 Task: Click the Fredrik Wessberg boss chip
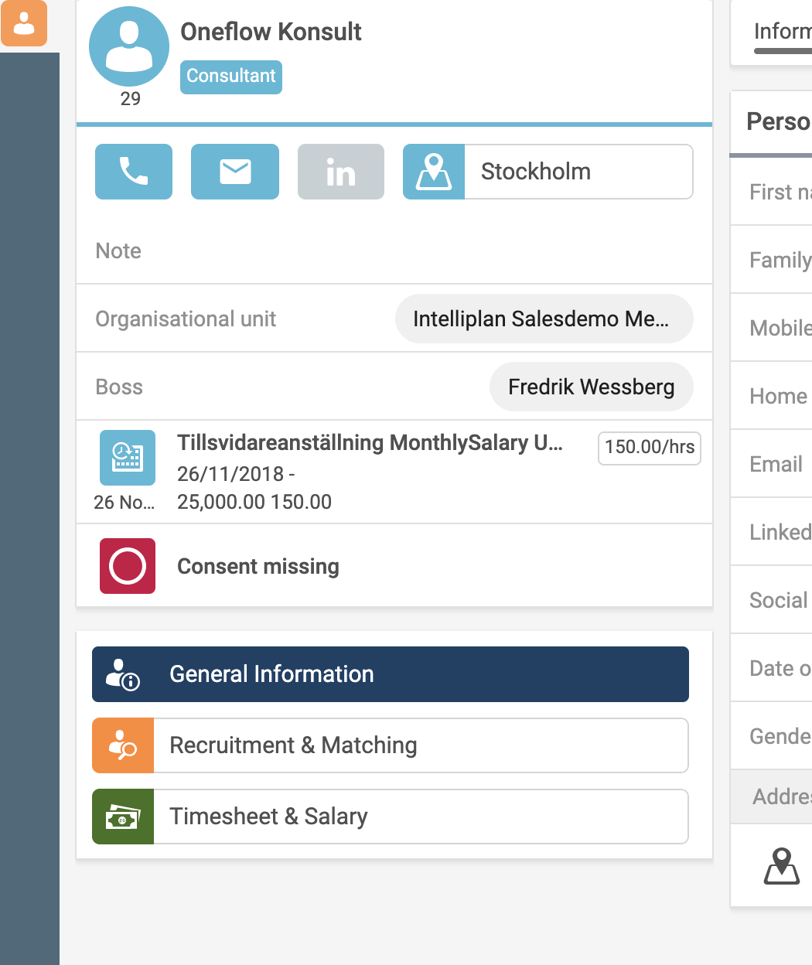pos(591,387)
